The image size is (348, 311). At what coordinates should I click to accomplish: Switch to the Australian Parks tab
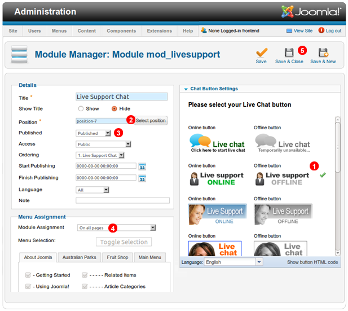[x=79, y=257]
